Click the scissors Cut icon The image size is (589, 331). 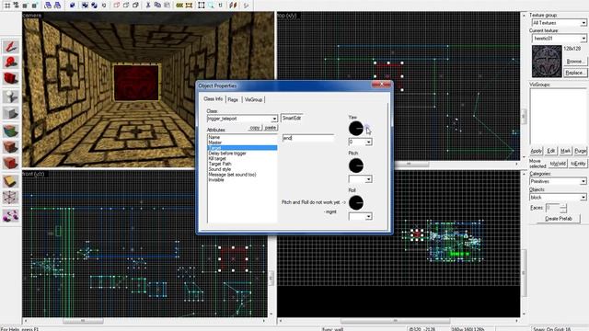[x=148, y=5]
